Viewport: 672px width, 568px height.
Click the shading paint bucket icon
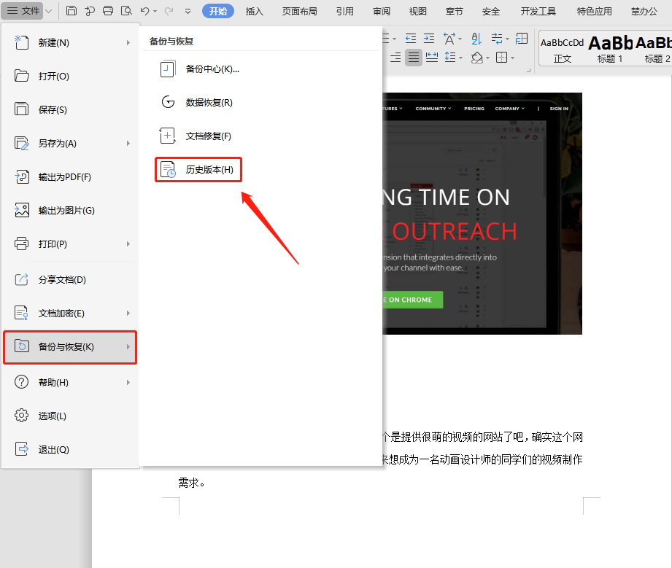pyautogui.click(x=477, y=57)
